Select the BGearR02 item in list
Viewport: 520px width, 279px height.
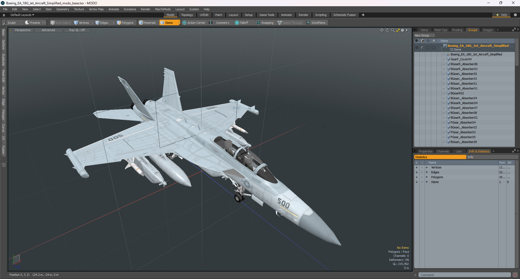click(457, 93)
